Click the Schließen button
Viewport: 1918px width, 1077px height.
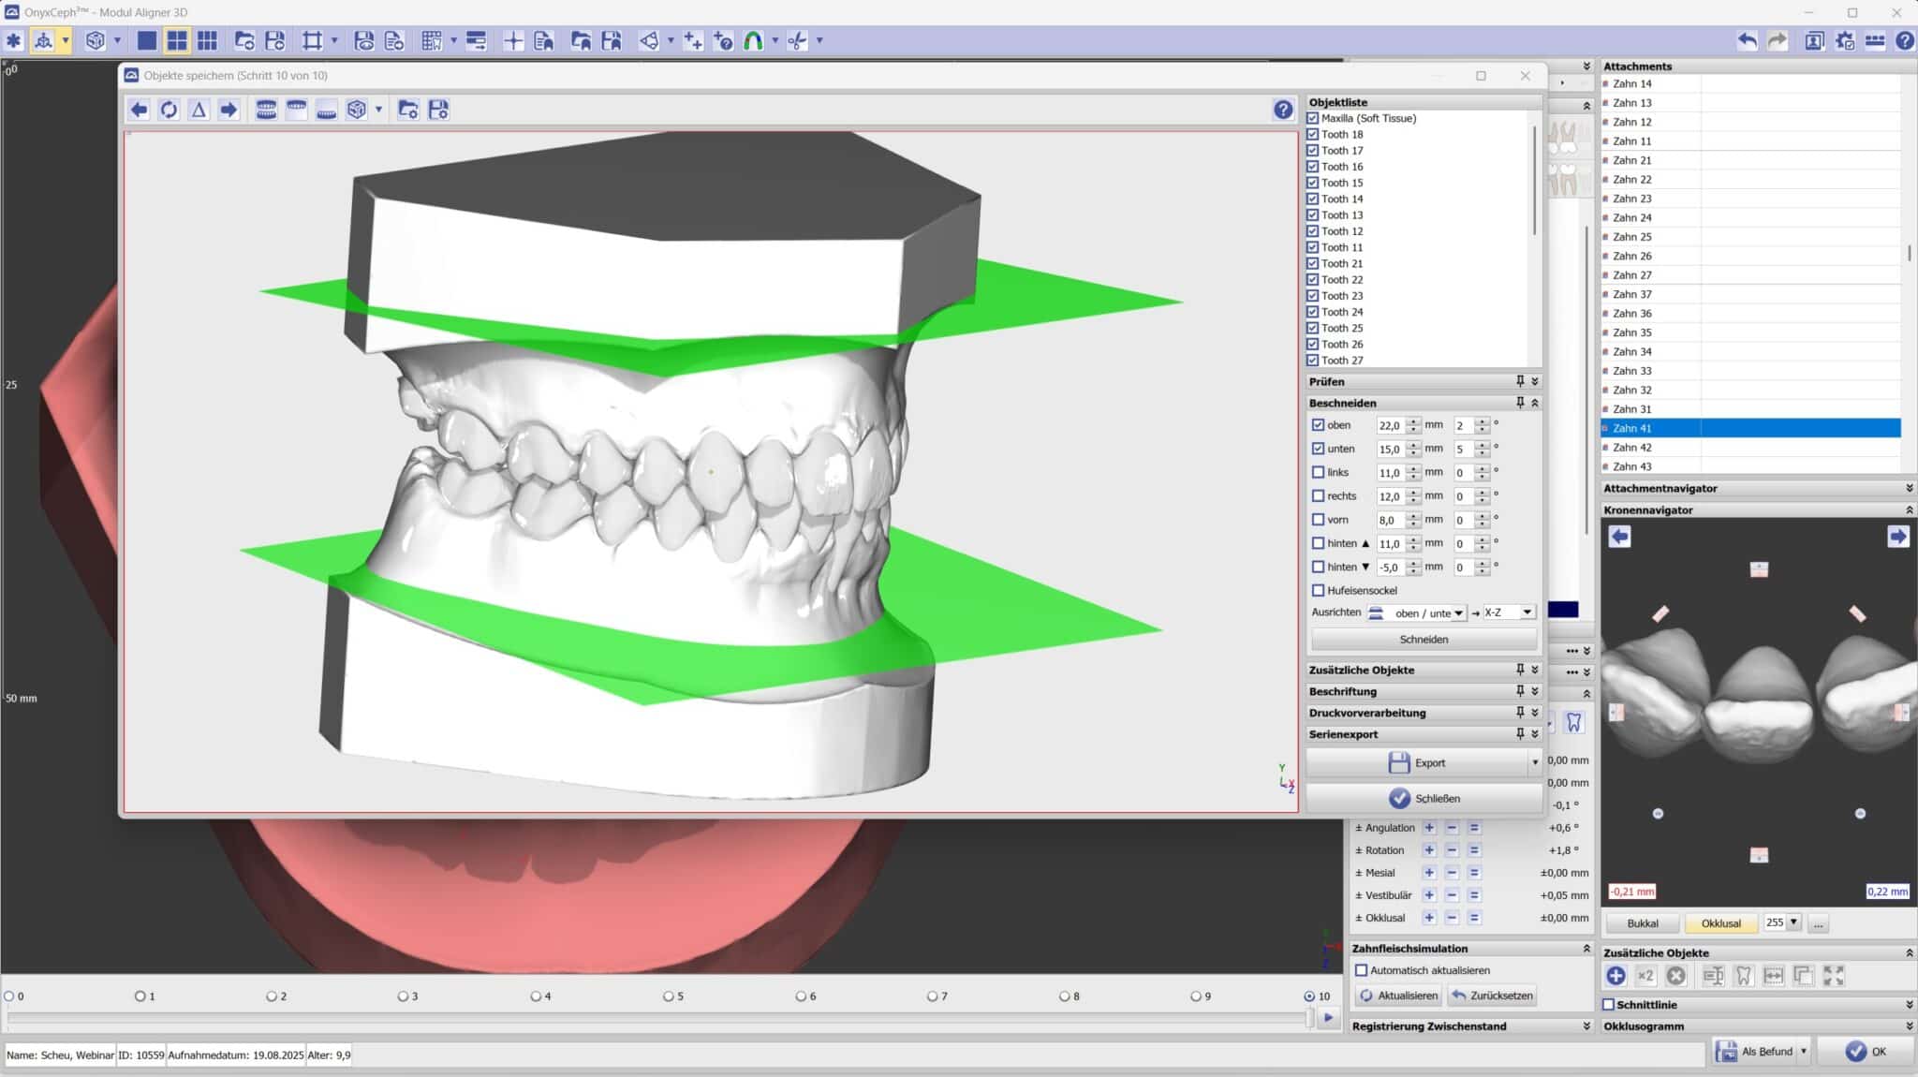pos(1424,799)
